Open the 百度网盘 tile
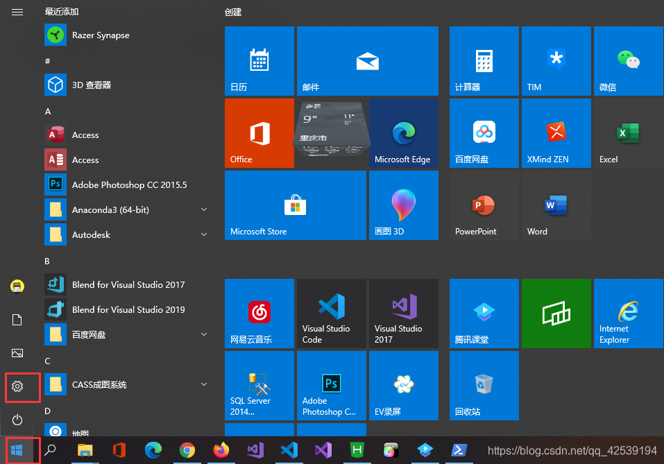Image resolution: width=664 pixels, height=464 pixels. (484, 133)
